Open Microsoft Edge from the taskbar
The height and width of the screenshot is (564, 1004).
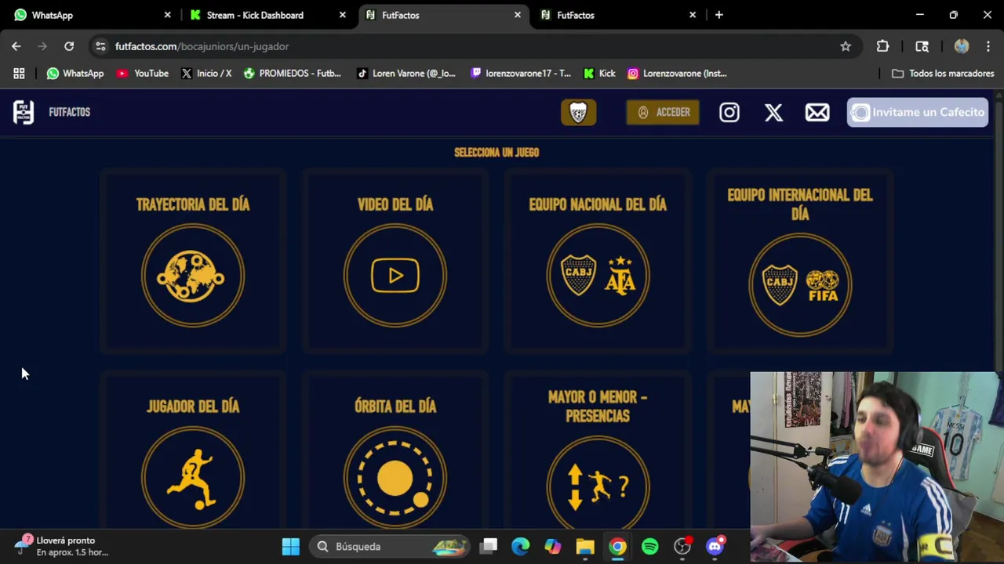pyautogui.click(x=521, y=547)
